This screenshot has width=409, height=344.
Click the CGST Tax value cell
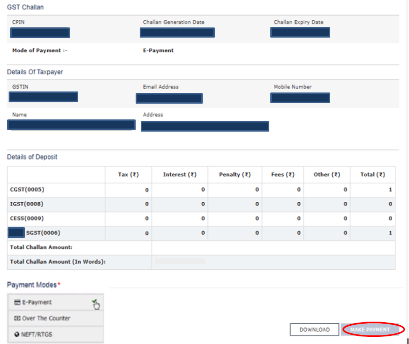coord(129,190)
